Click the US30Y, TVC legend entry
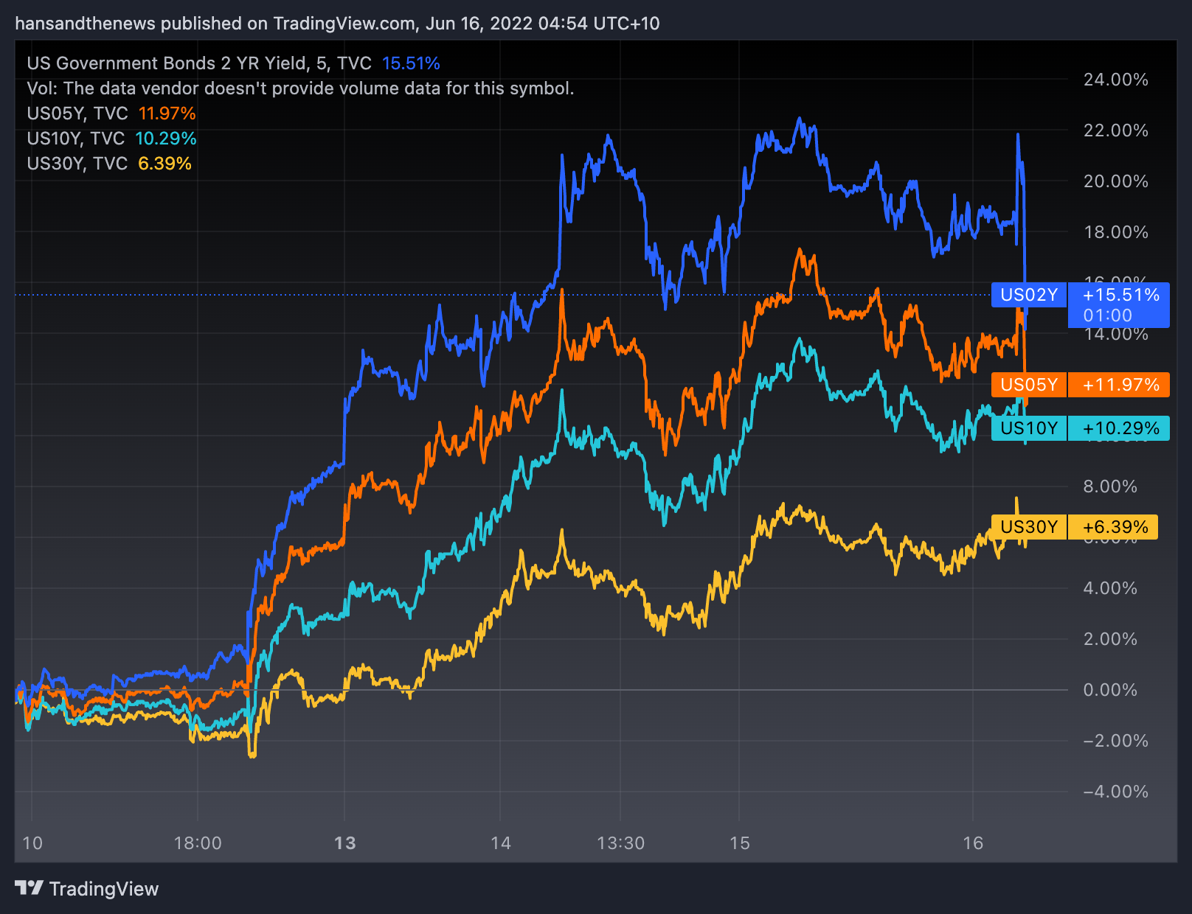This screenshot has width=1192, height=914. [77, 164]
